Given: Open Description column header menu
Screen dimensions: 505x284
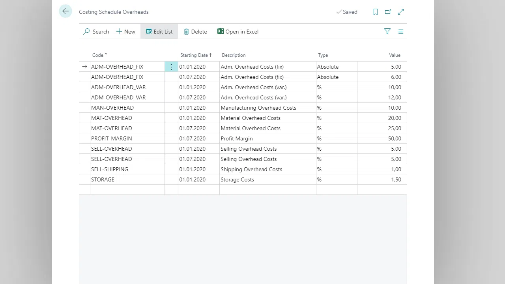Looking at the screenshot, I should [x=234, y=55].
